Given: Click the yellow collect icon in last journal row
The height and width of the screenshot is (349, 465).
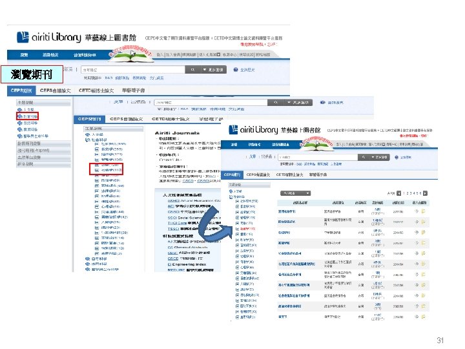Looking at the screenshot, I should click(x=424, y=317).
